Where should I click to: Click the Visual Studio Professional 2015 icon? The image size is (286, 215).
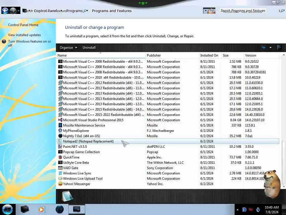point(60,120)
